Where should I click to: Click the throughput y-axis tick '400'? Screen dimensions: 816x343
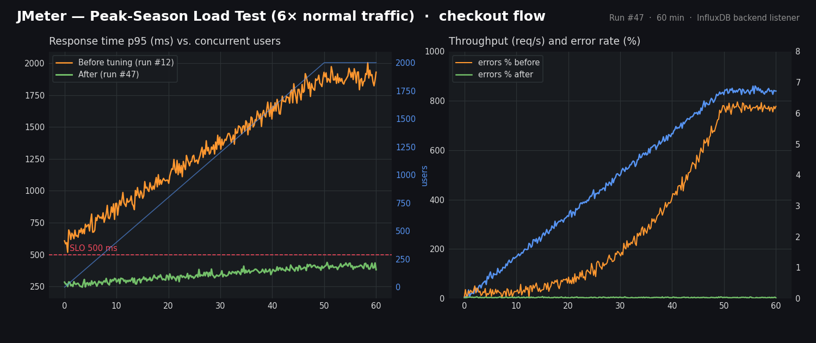(x=437, y=200)
